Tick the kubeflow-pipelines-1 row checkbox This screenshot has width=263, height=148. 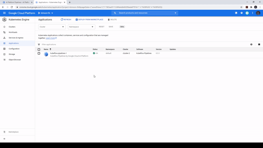[39, 53]
